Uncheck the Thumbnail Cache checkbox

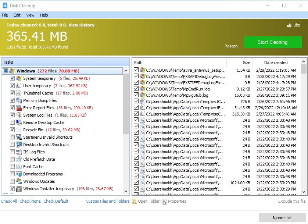coord(12,93)
